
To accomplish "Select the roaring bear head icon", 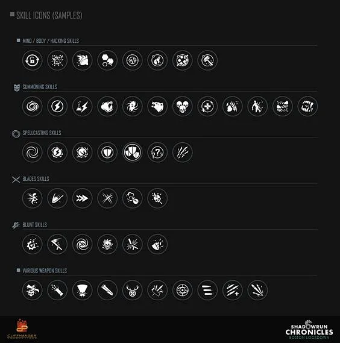I will point(107,106).
